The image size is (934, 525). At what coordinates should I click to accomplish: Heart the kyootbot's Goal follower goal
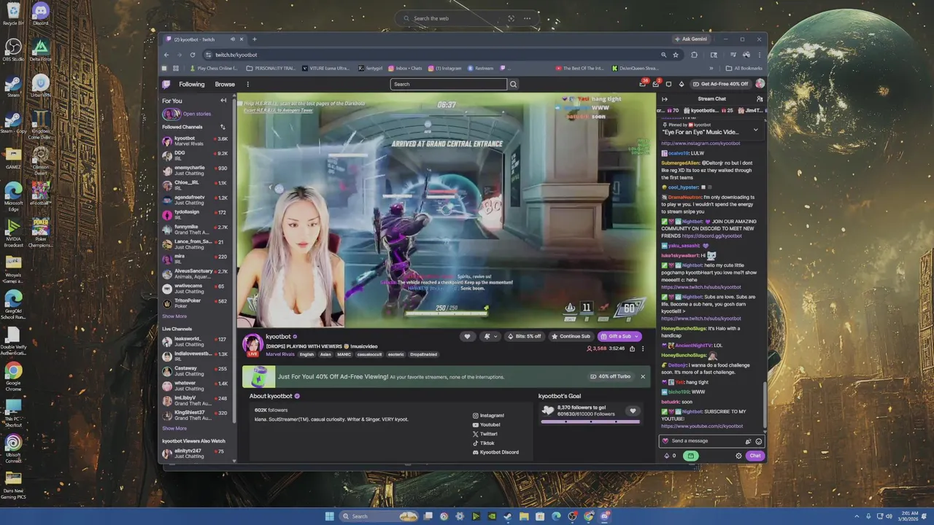633,411
